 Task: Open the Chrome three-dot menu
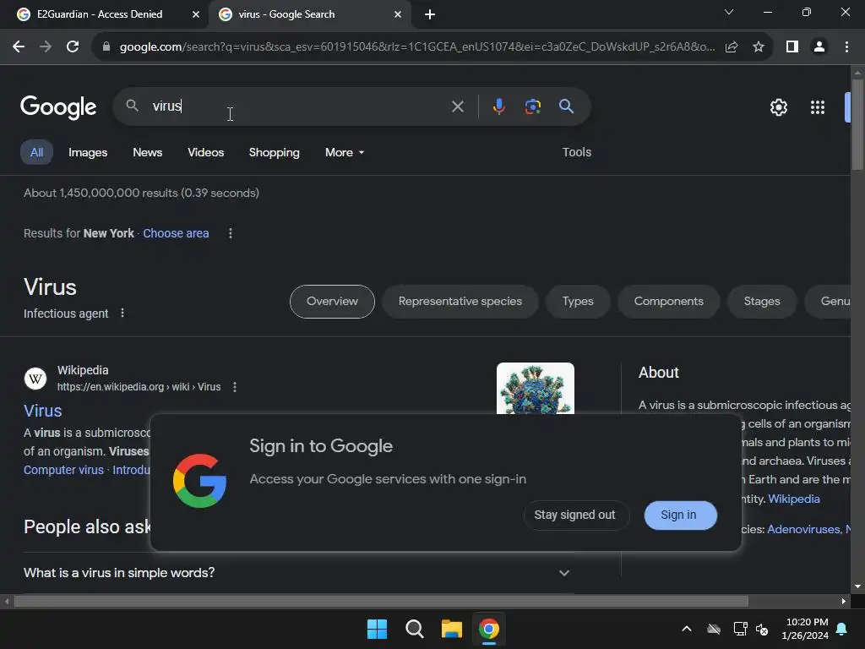click(x=846, y=47)
